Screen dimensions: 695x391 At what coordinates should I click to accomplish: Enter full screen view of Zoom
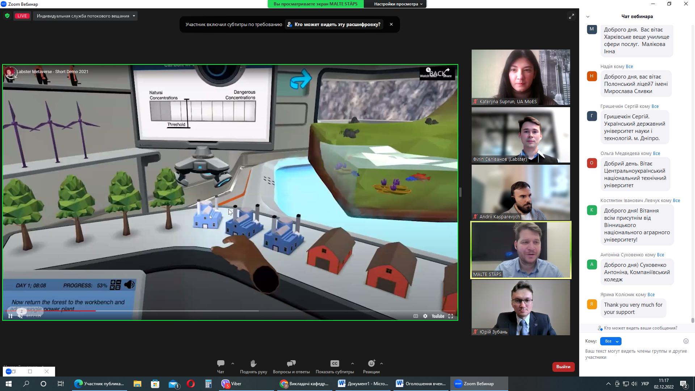pos(571,16)
